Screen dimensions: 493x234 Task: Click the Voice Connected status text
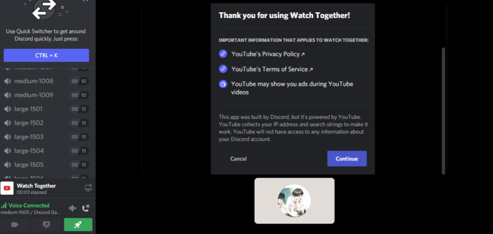tap(29, 206)
